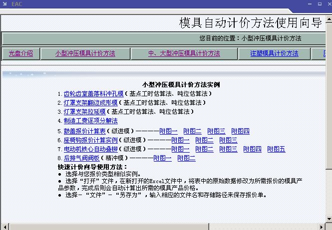Open 后排气阀阀板 link
The height and width of the screenshot is (230, 332).
(81, 158)
